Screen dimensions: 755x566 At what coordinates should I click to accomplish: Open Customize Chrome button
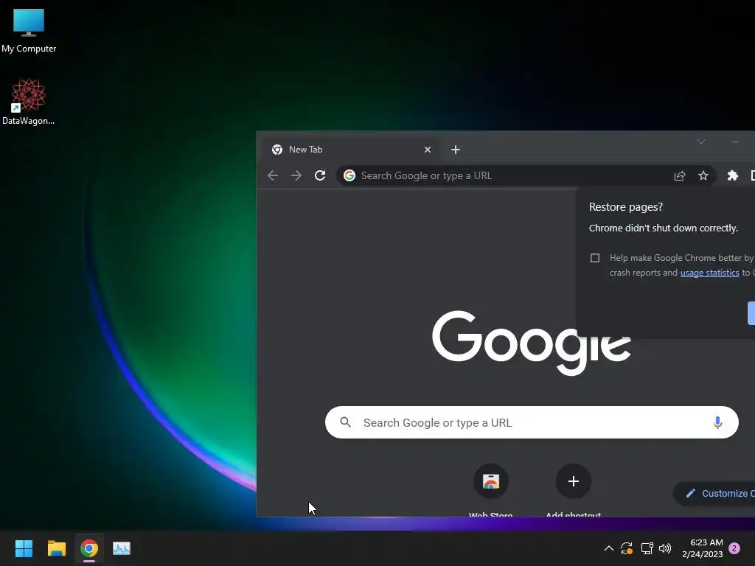pos(714,493)
